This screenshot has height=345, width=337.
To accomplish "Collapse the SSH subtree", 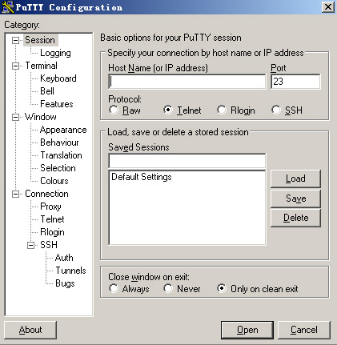I will pos(31,245).
